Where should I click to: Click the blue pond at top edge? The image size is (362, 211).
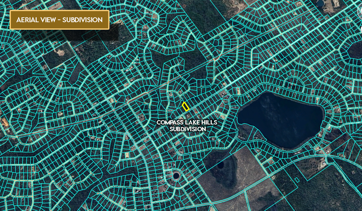pyautogui.click(x=320, y=3)
